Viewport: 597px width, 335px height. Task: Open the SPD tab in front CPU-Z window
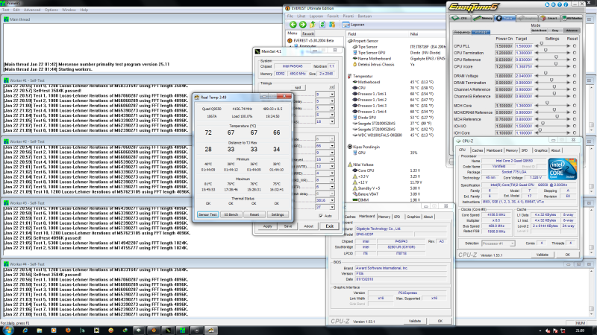coord(525,150)
